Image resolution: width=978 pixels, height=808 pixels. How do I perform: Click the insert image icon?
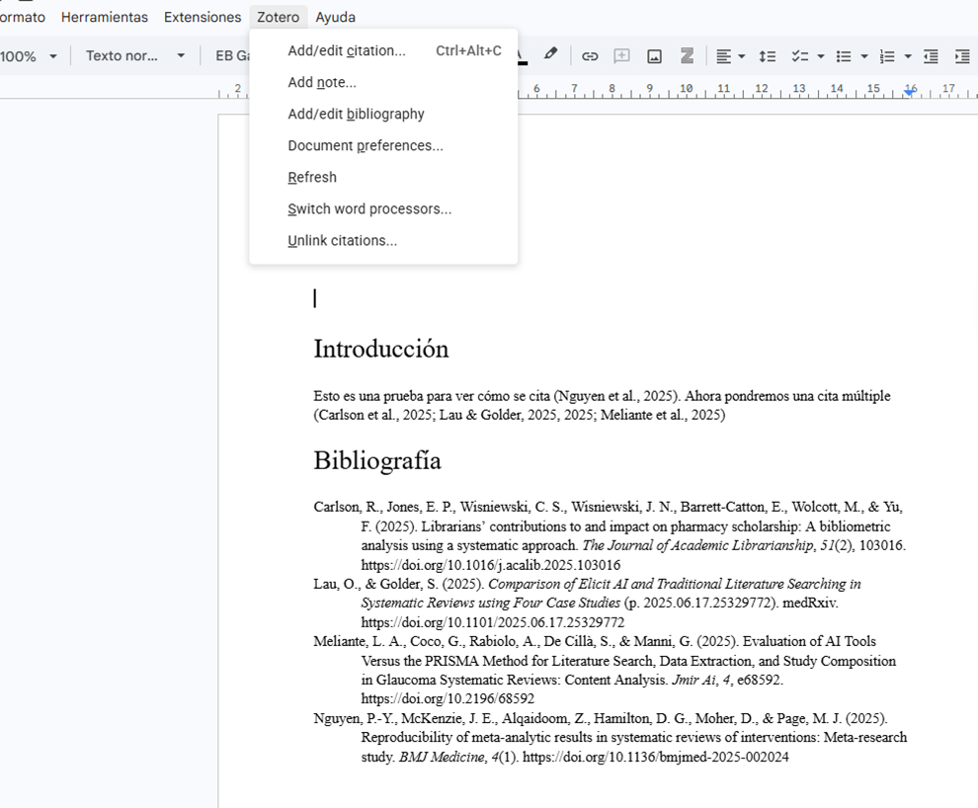click(654, 56)
